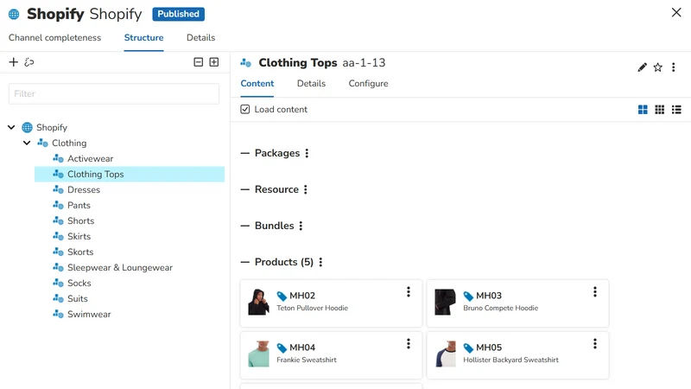
Task: Select Sleepwear & Loungewear in the tree
Action: pyautogui.click(x=120, y=268)
